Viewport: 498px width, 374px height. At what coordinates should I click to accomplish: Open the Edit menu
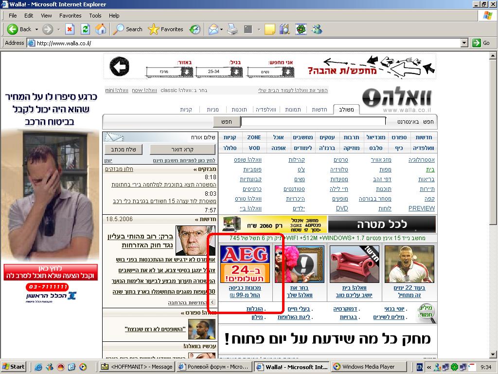click(29, 16)
